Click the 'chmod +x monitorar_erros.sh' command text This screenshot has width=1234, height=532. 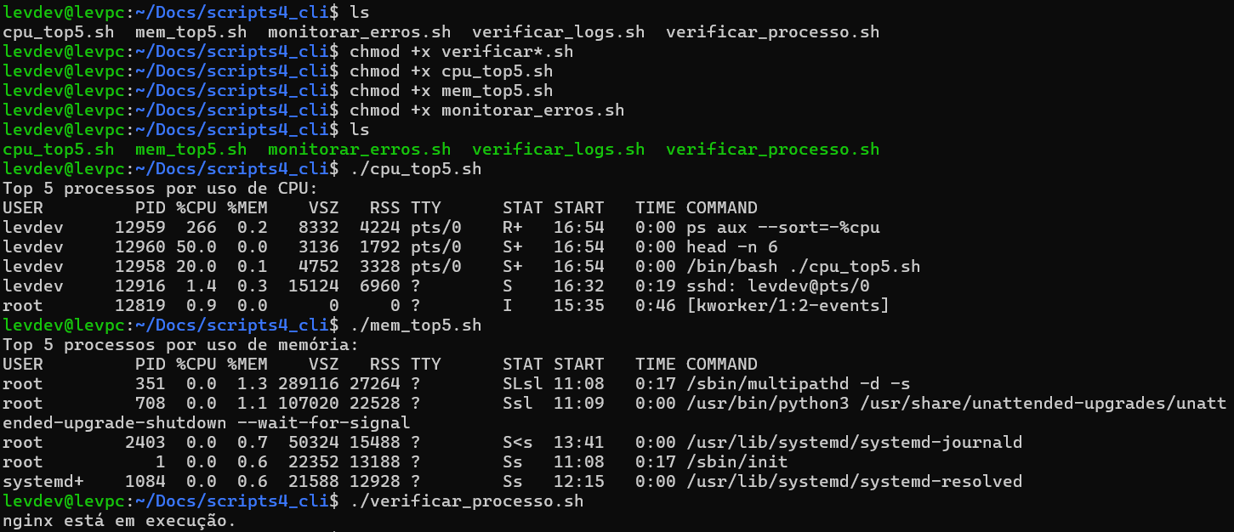click(x=486, y=110)
